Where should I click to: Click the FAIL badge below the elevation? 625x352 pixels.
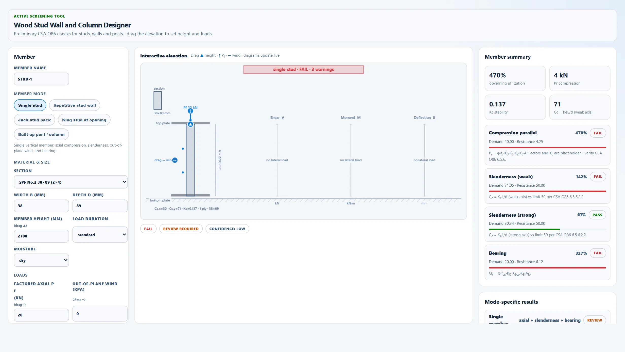[148, 229]
